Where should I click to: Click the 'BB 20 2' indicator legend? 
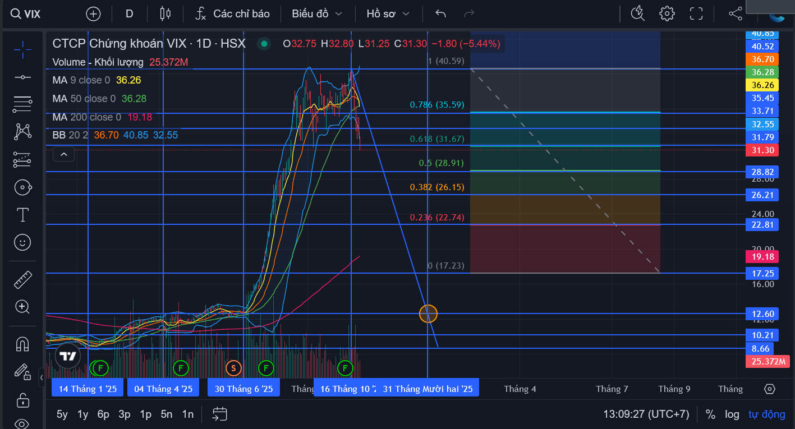(x=70, y=135)
